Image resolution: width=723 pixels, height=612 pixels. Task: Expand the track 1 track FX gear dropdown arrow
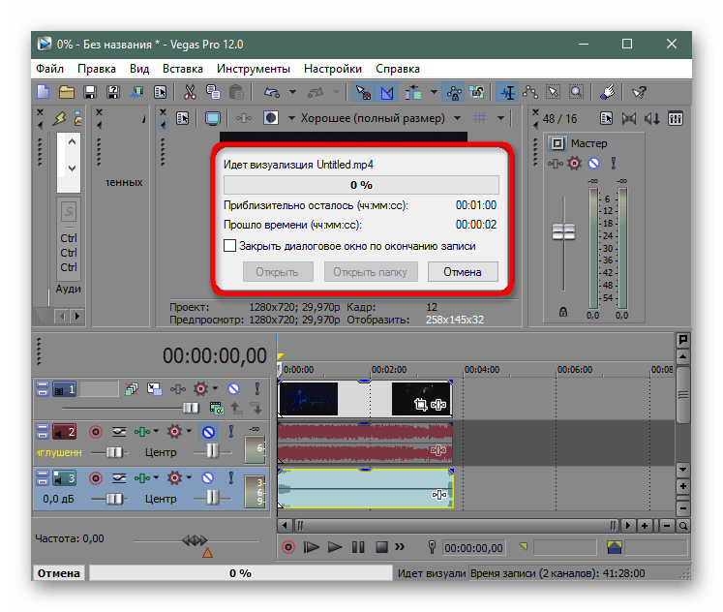pyautogui.click(x=215, y=389)
